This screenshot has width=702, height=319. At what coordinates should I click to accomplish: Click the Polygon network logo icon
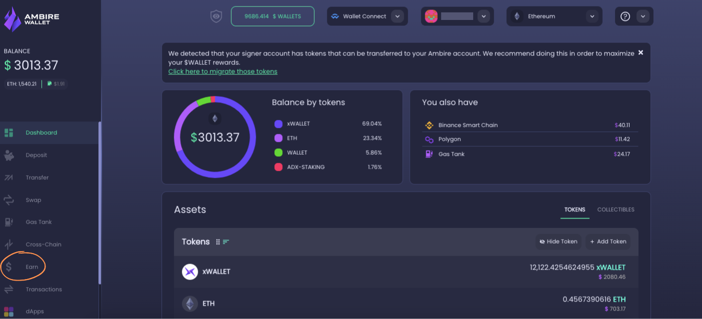(429, 139)
